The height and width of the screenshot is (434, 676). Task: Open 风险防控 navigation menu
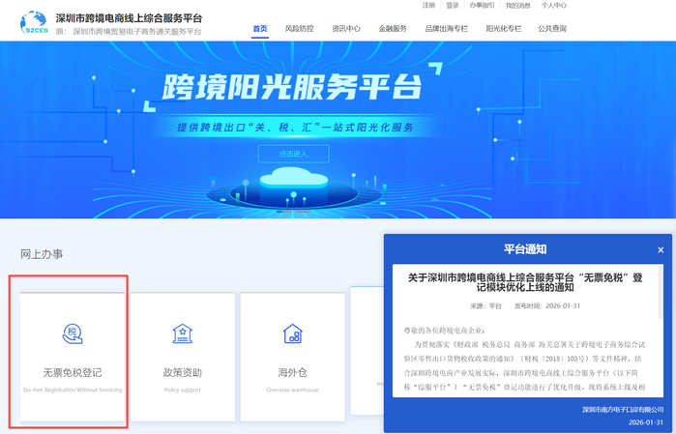coord(301,29)
